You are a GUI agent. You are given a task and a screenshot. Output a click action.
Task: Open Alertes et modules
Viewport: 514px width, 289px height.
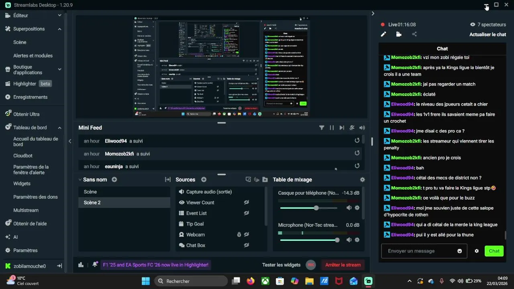pyautogui.click(x=33, y=55)
